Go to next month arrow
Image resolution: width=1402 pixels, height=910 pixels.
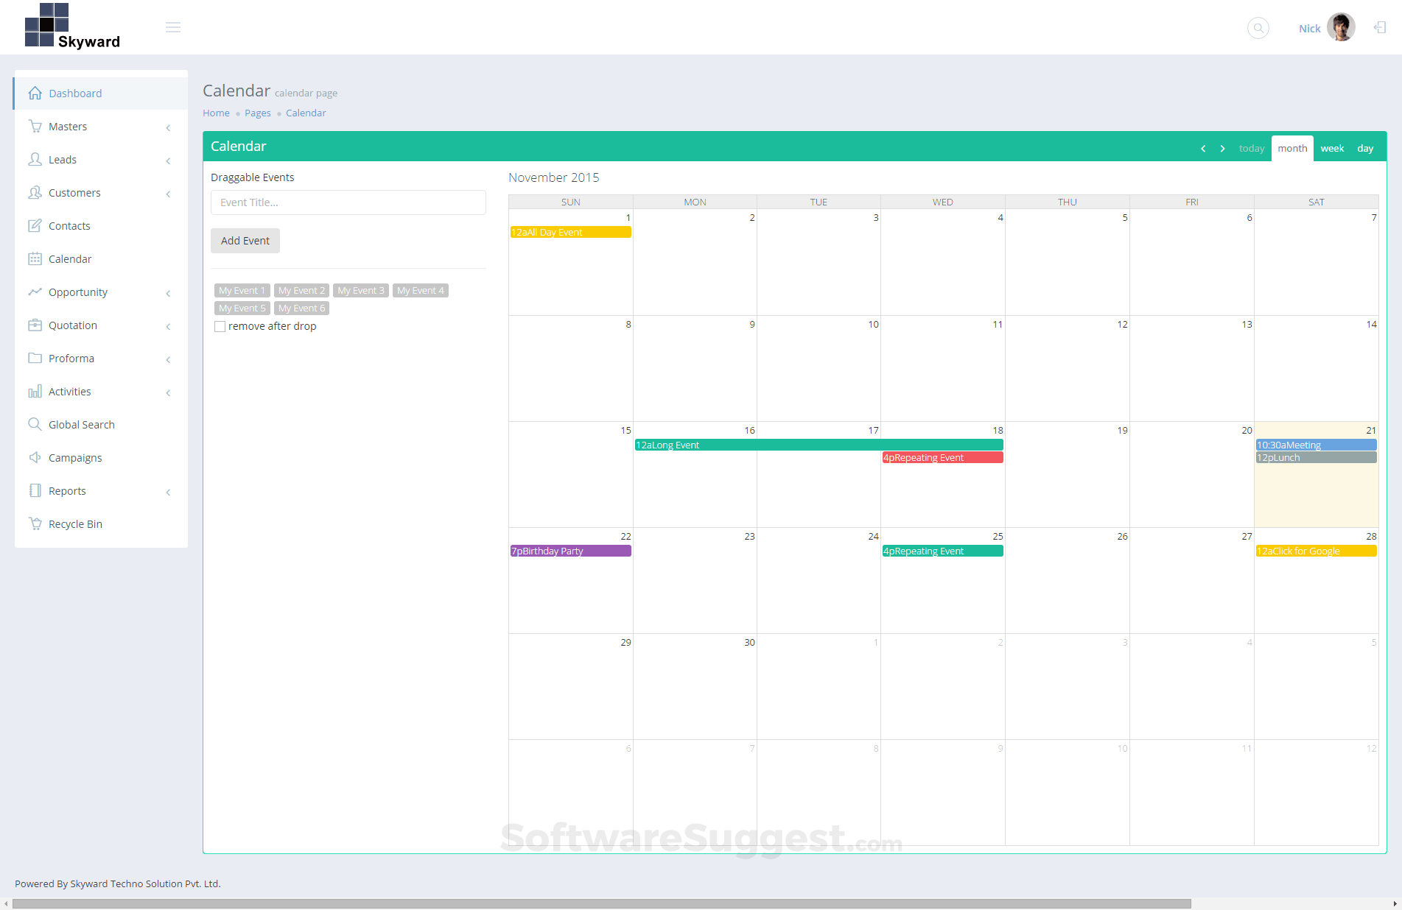click(x=1222, y=149)
